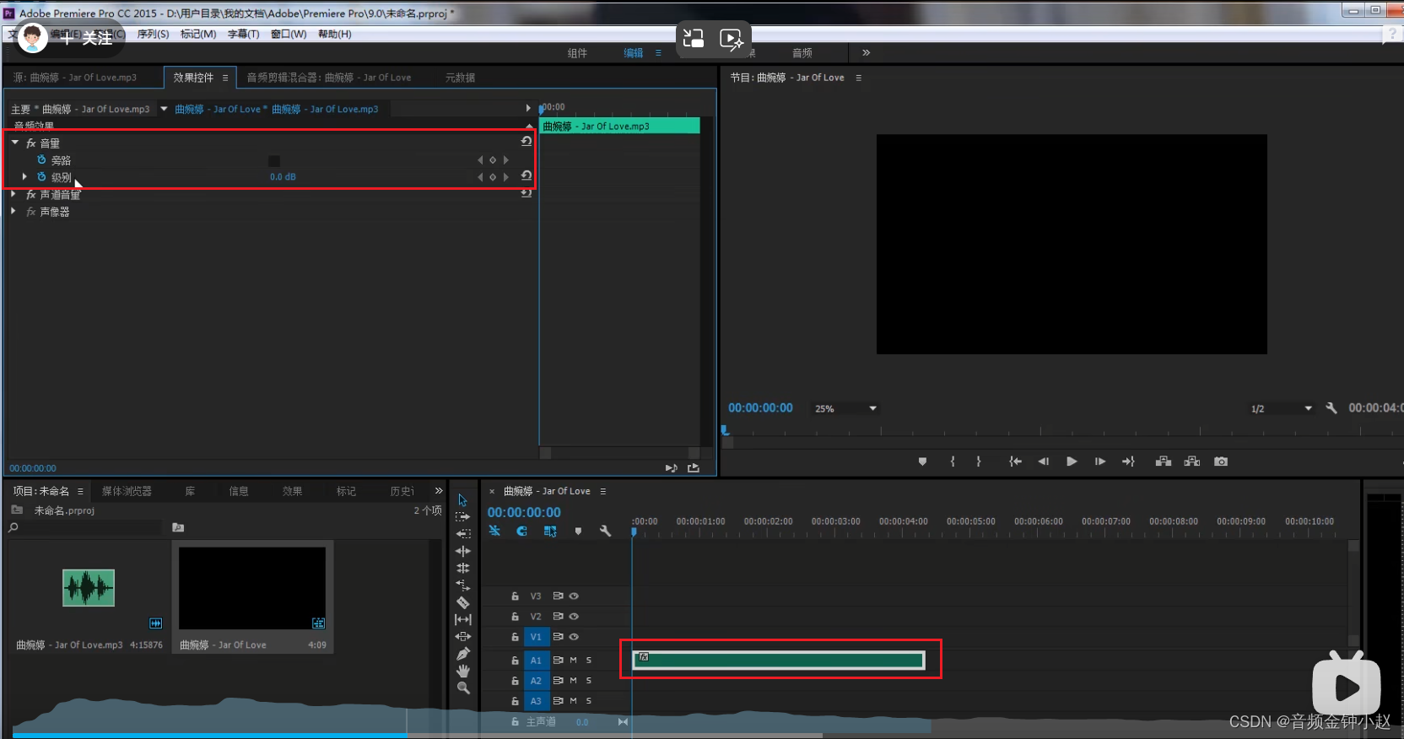Open the 序列(S) menu
Screen dimensions: 1404x739
[x=153, y=34]
